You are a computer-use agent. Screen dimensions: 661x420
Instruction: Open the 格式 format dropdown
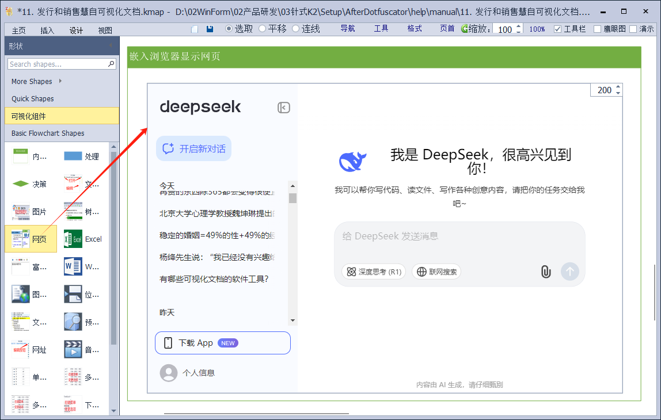415,29
